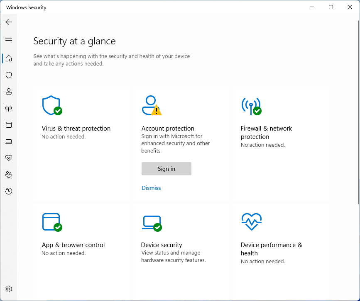This screenshot has width=360, height=301.
Task: Open Device performance & health title
Action: coord(272,249)
